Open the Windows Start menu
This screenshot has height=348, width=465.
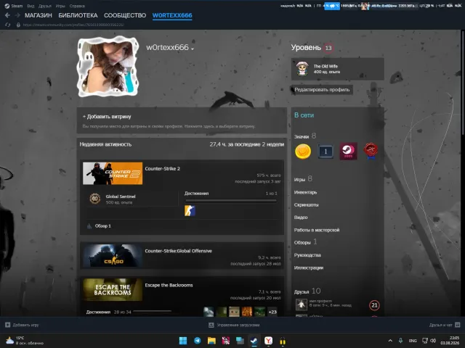coord(183,341)
